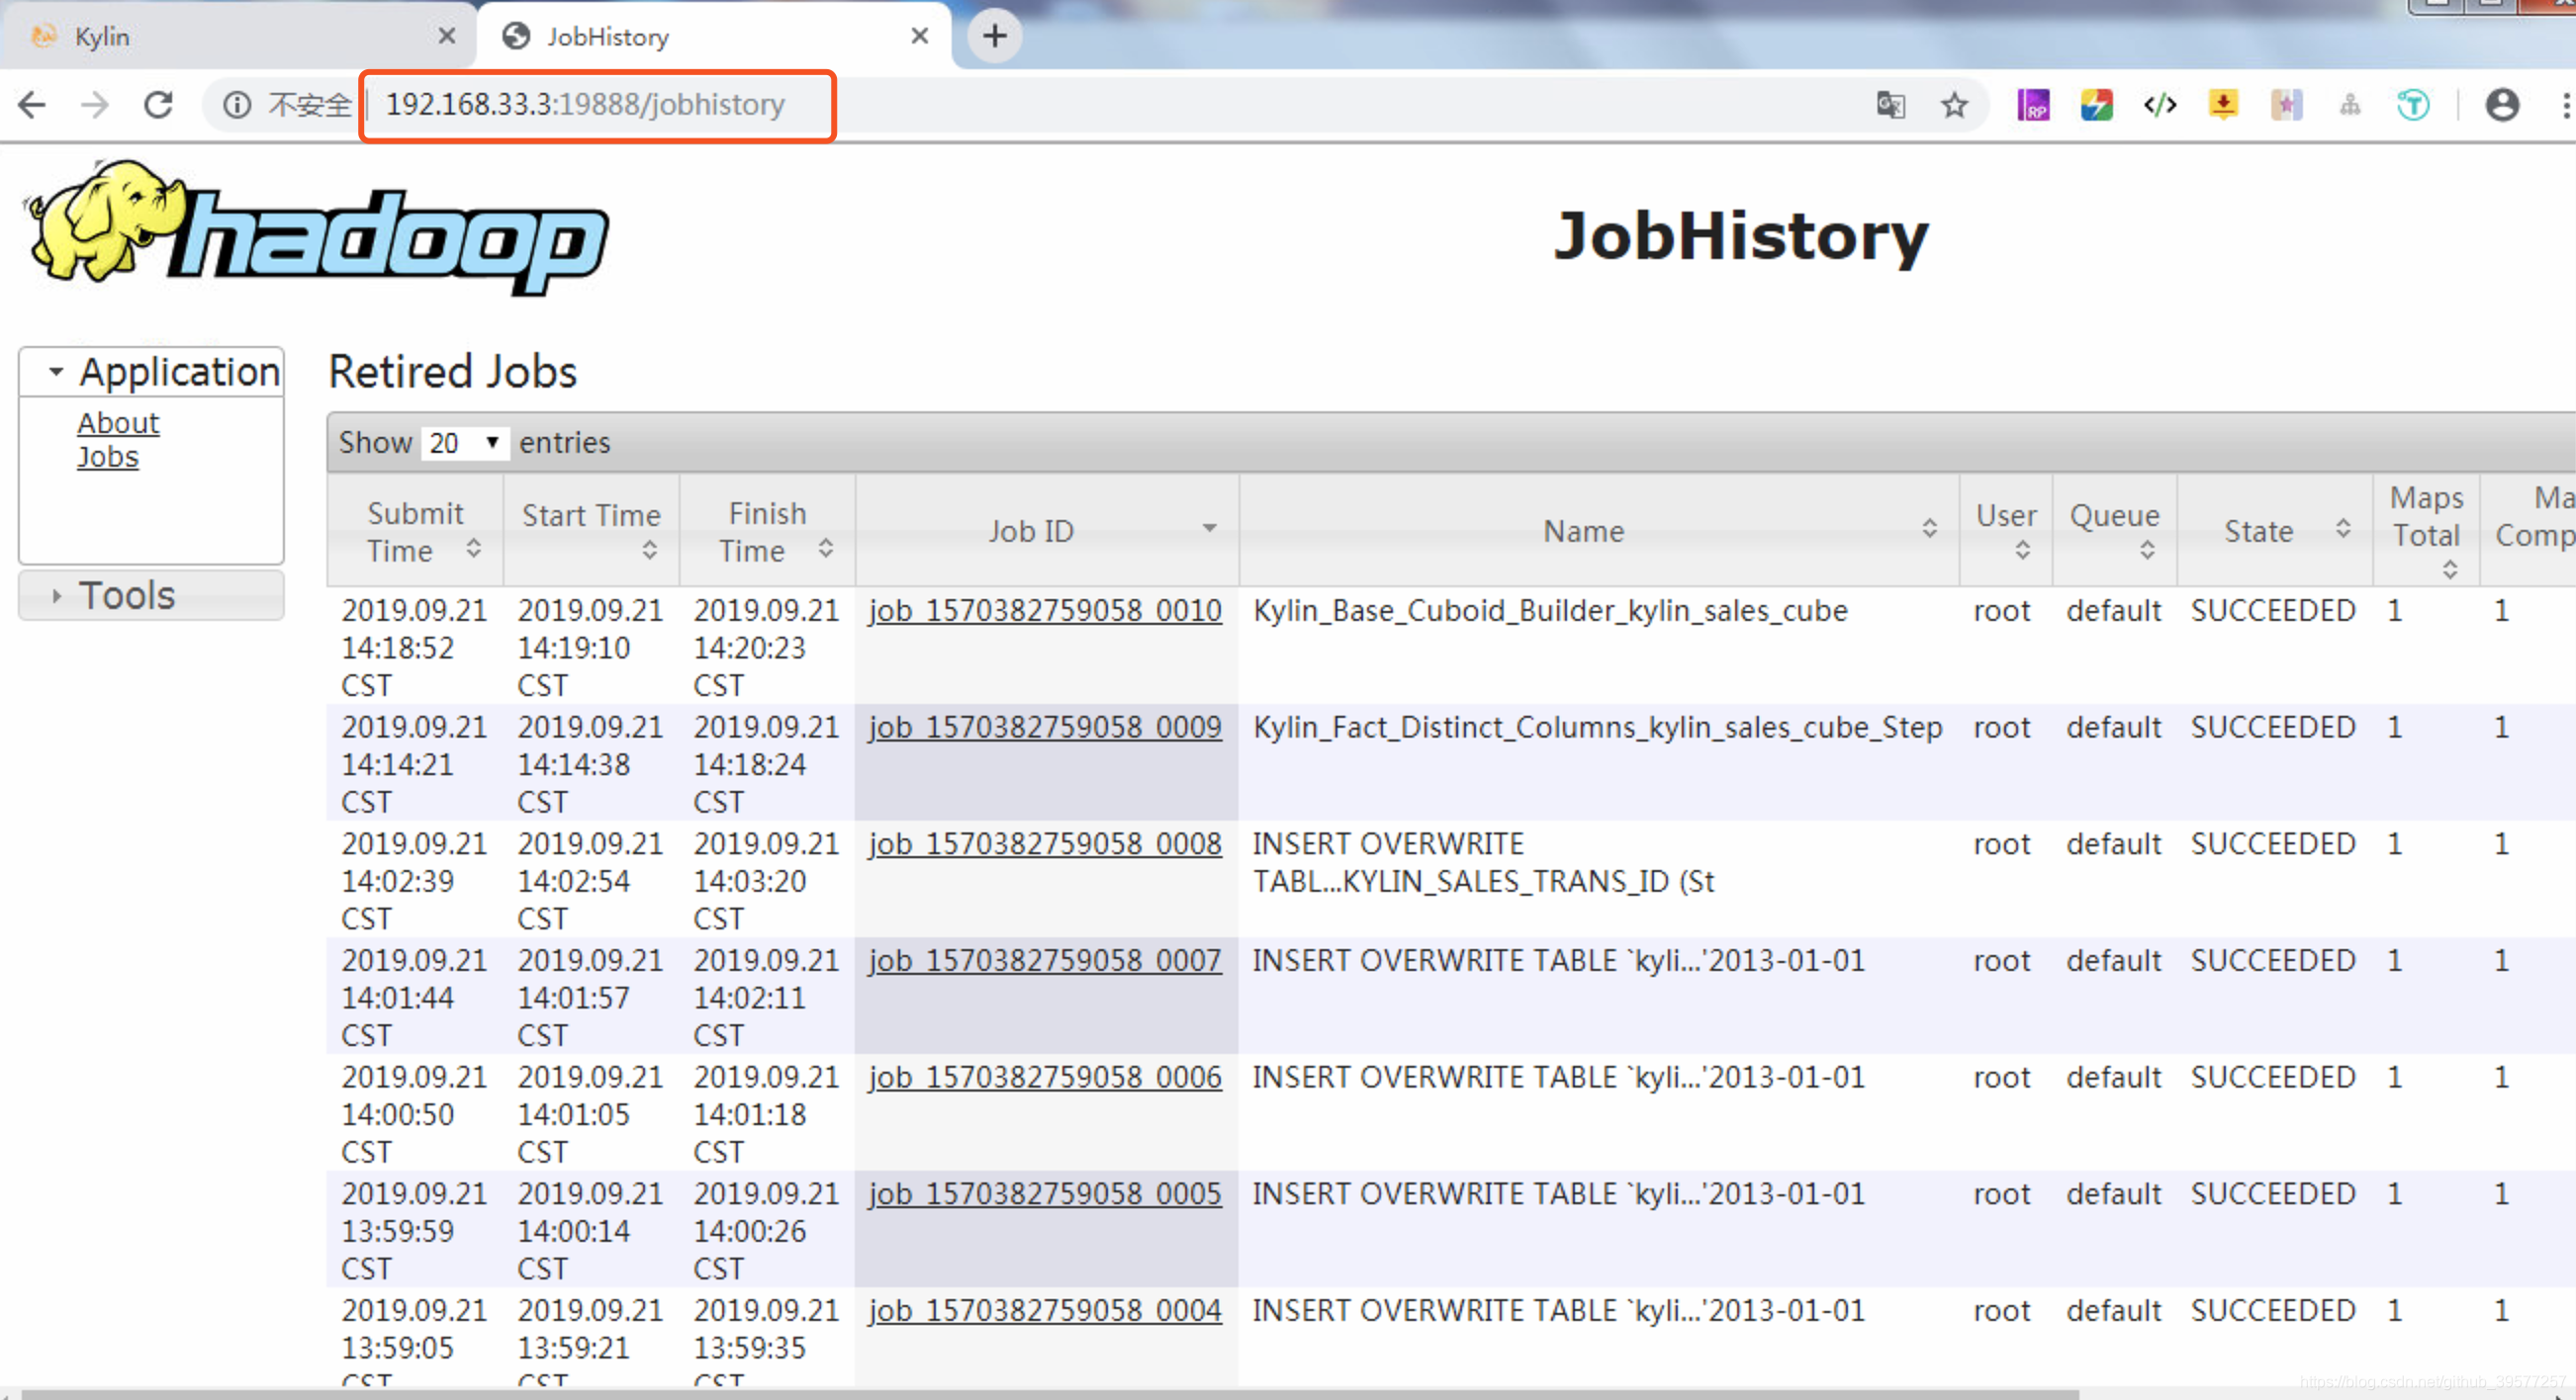Open the site security info icon

click(x=237, y=105)
